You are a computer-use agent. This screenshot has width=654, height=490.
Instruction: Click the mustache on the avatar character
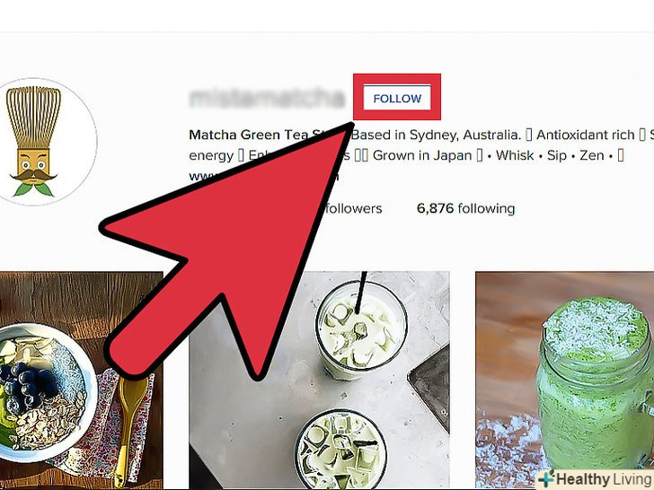(x=33, y=175)
